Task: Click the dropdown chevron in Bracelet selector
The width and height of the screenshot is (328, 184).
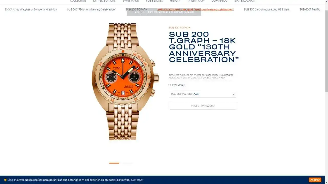Action: tap(233, 94)
